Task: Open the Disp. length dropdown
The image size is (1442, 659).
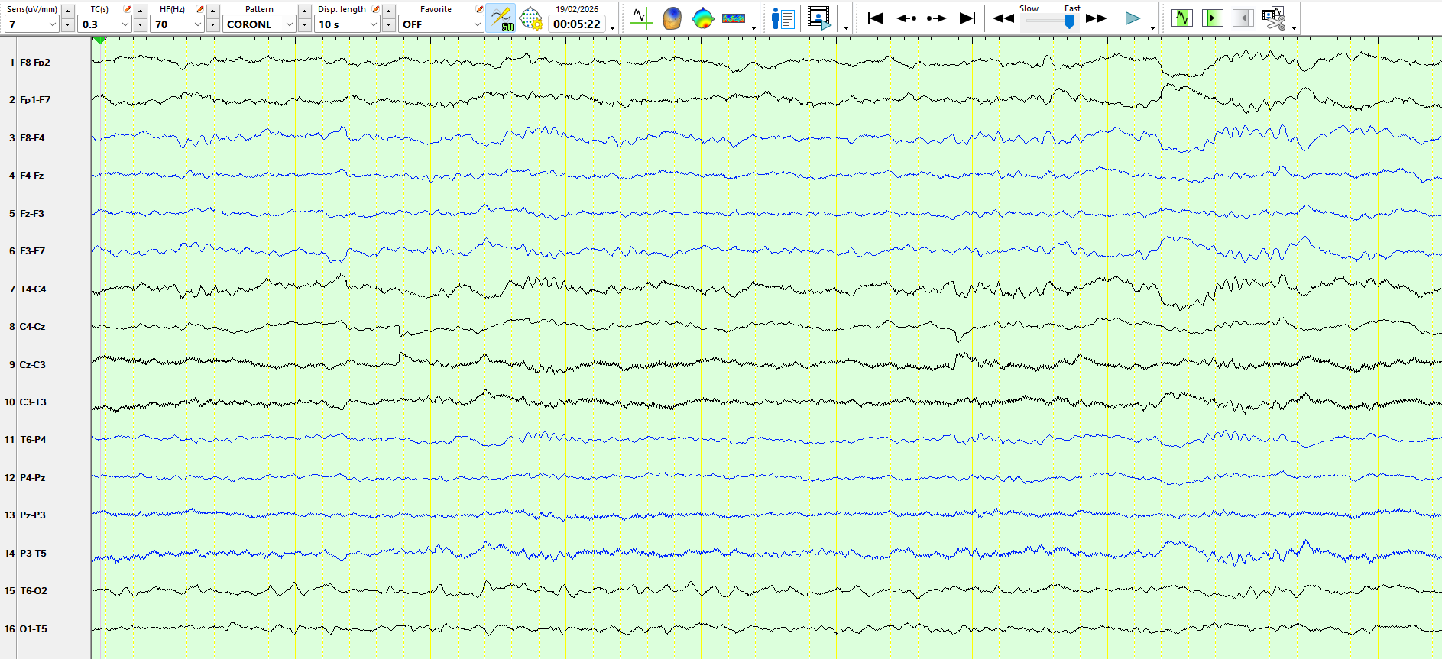Action: (348, 24)
